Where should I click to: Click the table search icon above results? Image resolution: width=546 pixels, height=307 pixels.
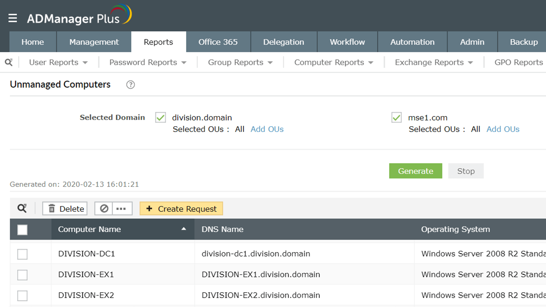point(22,208)
